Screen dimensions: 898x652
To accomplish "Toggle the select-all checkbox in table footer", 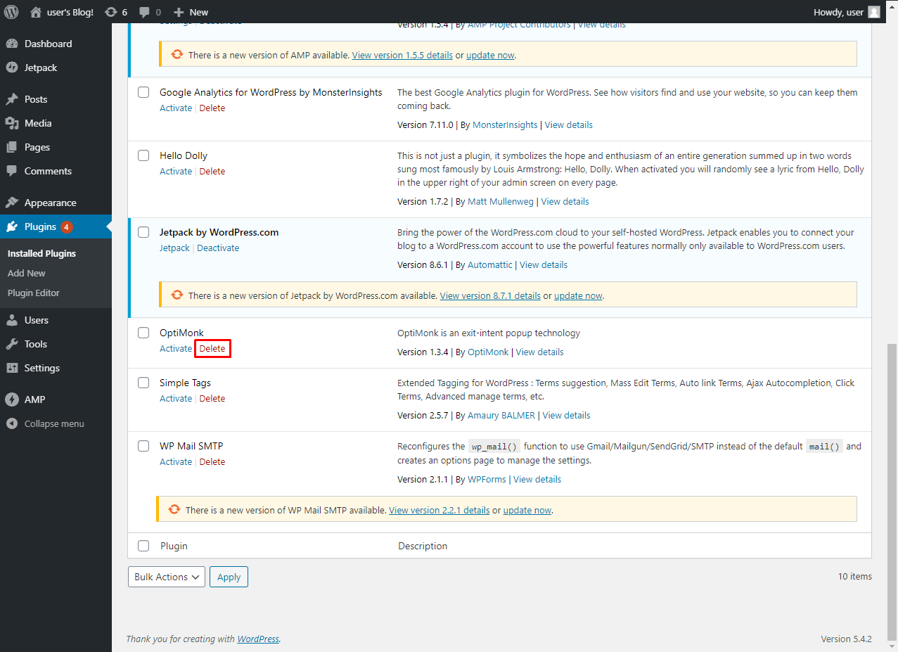I will (x=143, y=546).
